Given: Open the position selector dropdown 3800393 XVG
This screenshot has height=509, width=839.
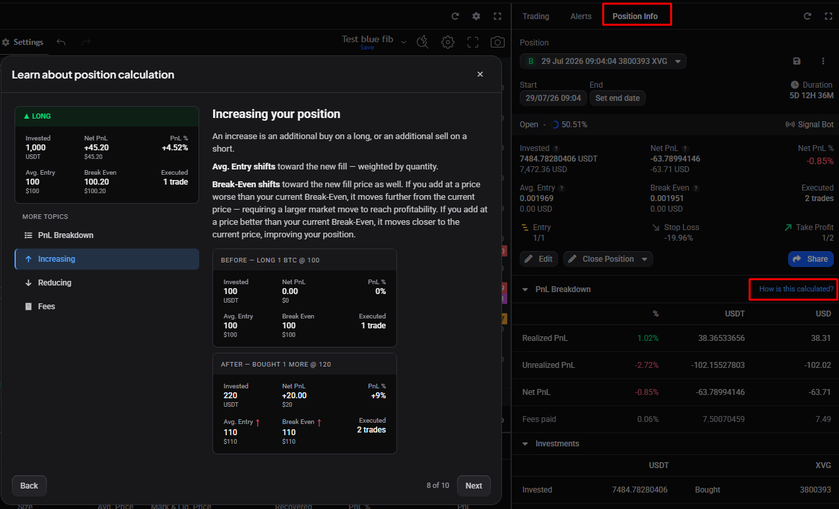Looking at the screenshot, I should [x=603, y=61].
